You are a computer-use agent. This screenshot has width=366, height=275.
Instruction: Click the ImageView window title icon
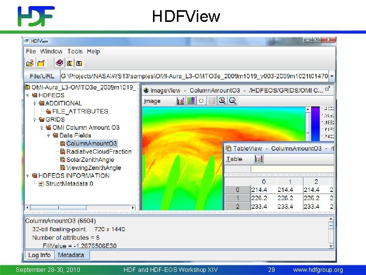pos(146,90)
